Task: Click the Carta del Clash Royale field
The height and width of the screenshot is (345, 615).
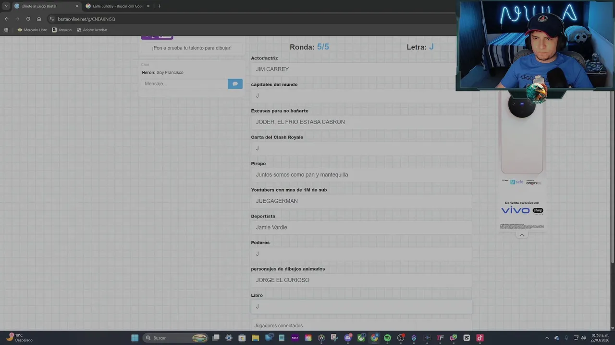Action: click(x=361, y=148)
